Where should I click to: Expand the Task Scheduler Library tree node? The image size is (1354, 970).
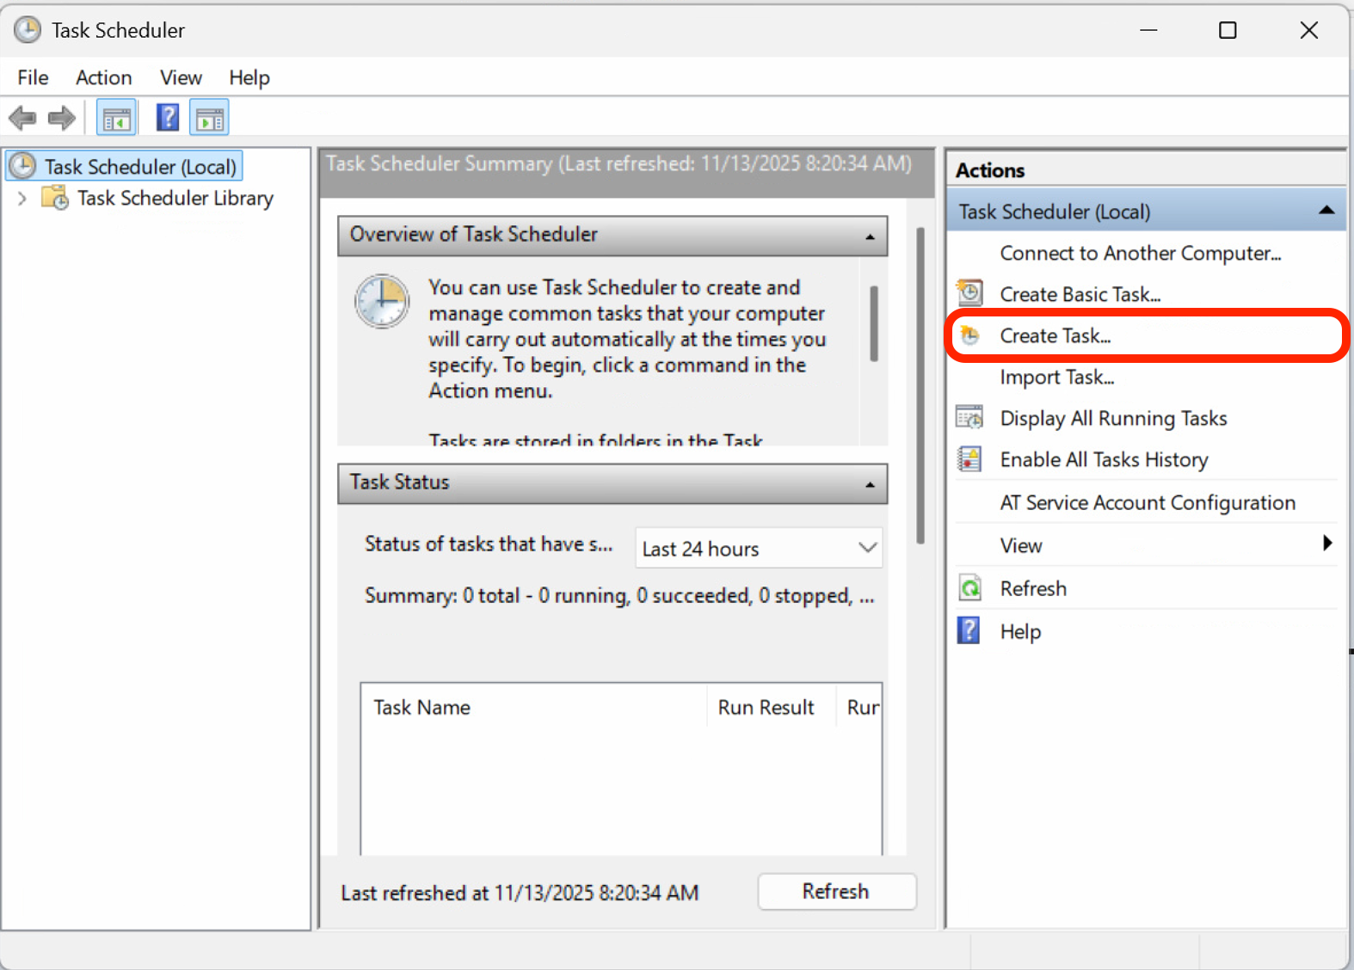[x=22, y=199]
